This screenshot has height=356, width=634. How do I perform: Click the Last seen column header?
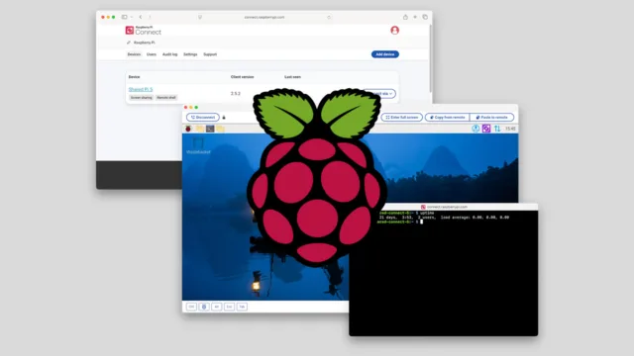pos(292,77)
